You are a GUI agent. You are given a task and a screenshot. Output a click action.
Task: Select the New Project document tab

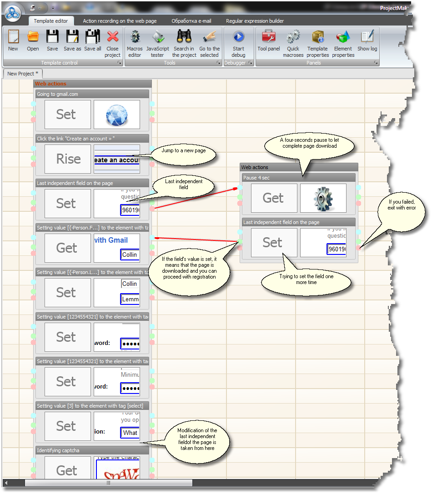[x=23, y=74]
